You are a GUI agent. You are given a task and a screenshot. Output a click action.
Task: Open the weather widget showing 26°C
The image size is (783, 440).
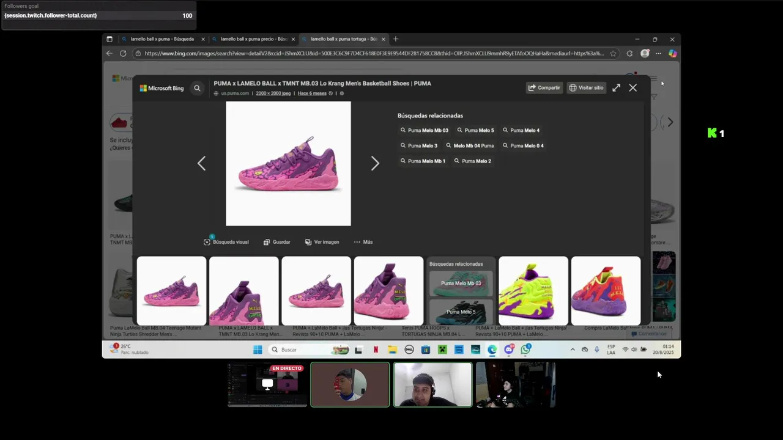pyautogui.click(x=130, y=349)
